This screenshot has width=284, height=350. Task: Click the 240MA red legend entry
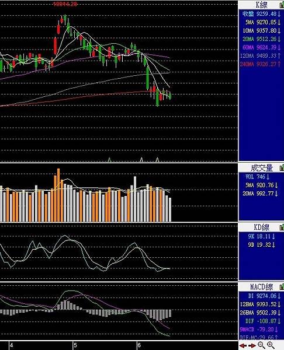pyautogui.click(x=260, y=64)
